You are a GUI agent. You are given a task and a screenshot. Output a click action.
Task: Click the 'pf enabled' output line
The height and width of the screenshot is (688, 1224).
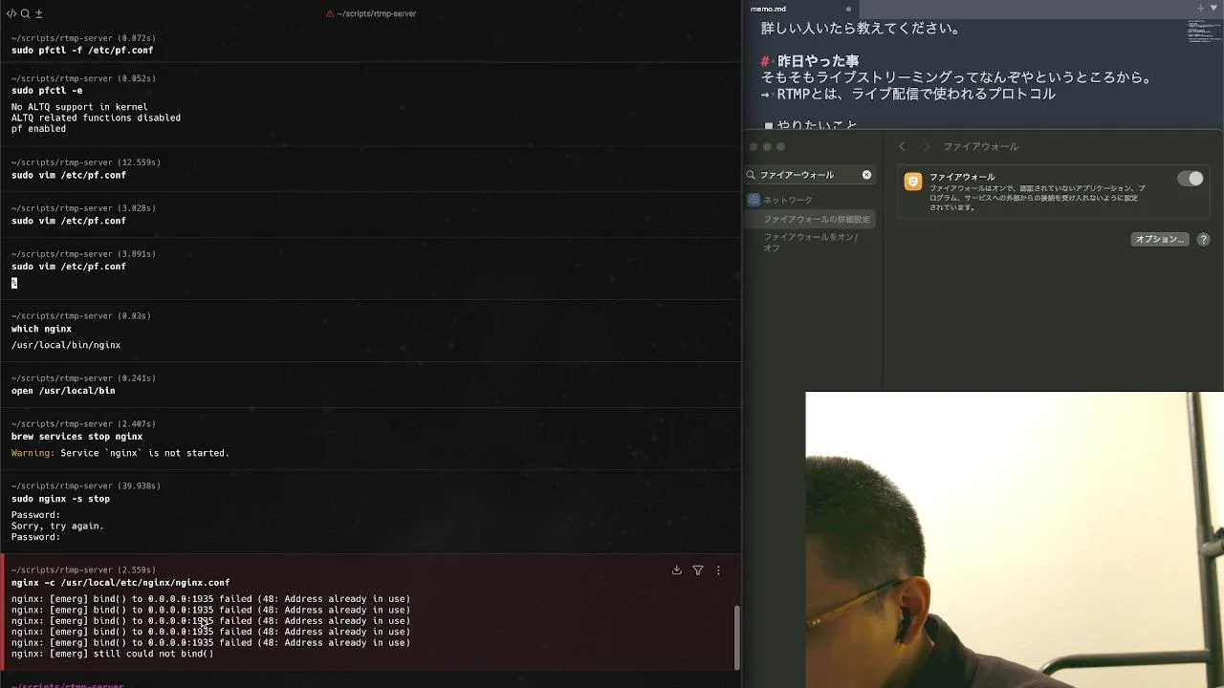tap(38, 129)
